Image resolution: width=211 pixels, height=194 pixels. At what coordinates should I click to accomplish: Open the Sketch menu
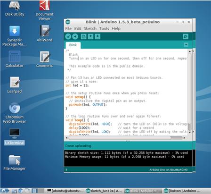90,29
